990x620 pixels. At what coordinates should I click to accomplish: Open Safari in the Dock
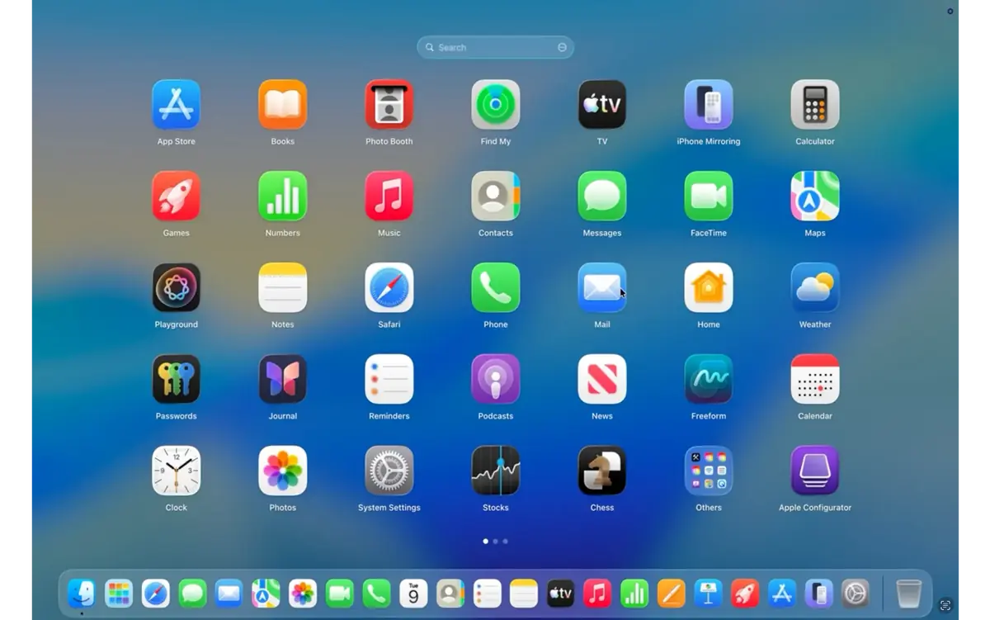pyautogui.click(x=155, y=594)
